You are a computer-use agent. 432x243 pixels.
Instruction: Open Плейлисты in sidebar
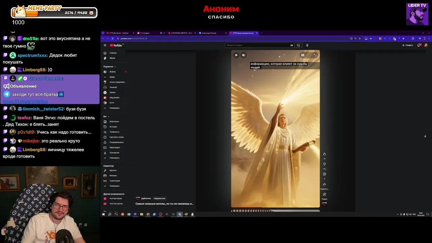click(114, 132)
